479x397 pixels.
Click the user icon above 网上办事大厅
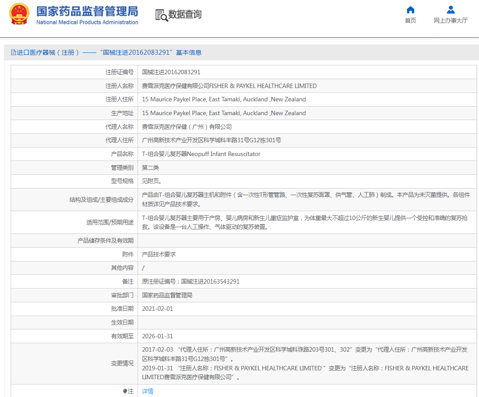451,10
